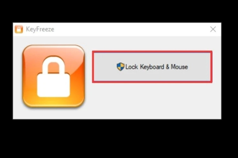Click the large orange padlock logo
Image resolution: width=238 pixels, height=158 pixels.
pos(53,76)
